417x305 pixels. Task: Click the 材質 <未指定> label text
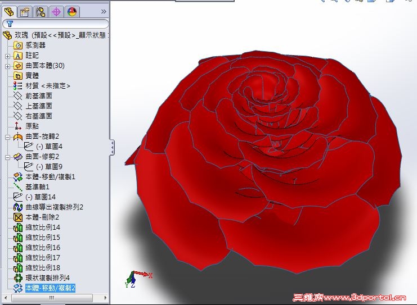click(48, 86)
